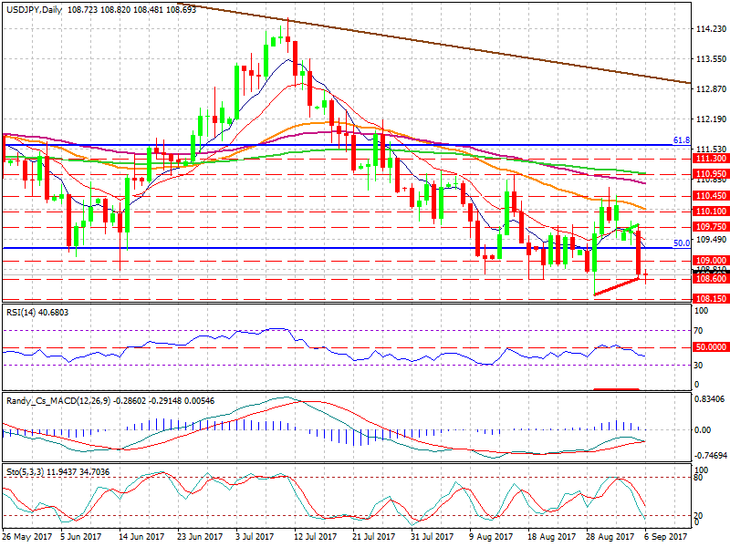Click the 0.83406 MACD scale value
Screen dimensions: 730x547
709,399
